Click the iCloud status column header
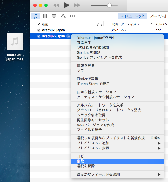Viewport: 168px width, 182px height. 99,24
